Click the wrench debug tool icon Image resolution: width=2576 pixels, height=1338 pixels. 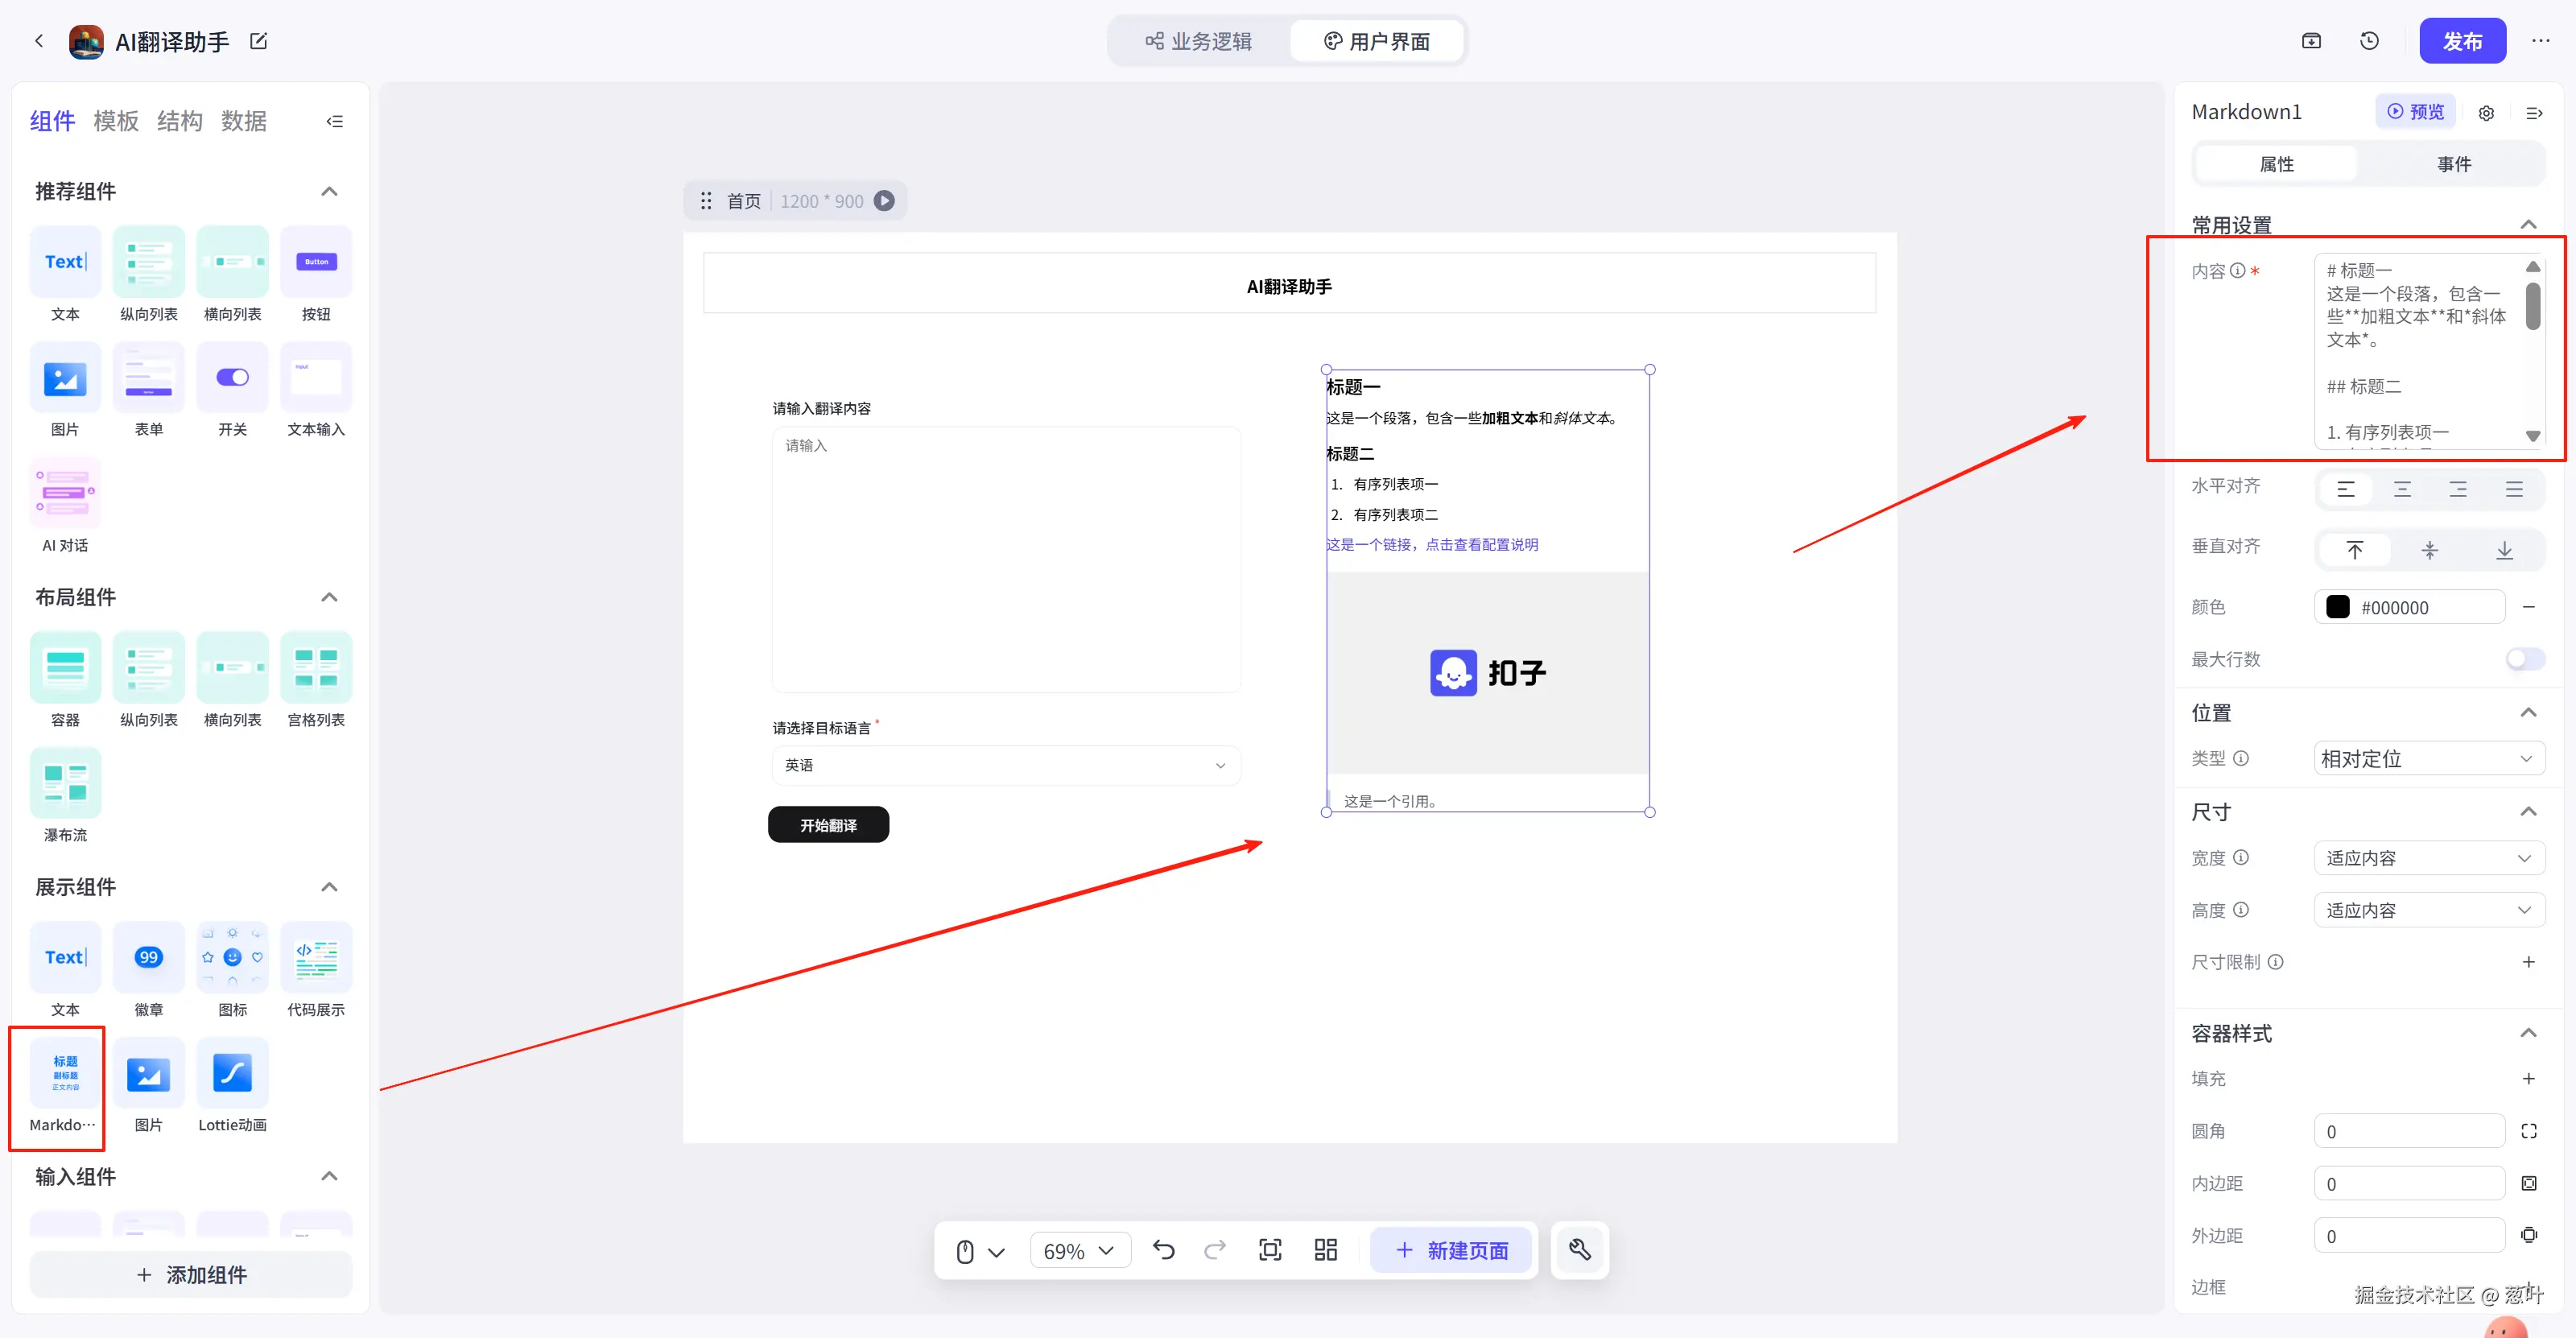1580,1250
